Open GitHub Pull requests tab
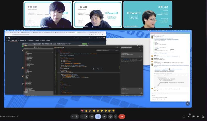The image size is (207, 121). [22, 40]
